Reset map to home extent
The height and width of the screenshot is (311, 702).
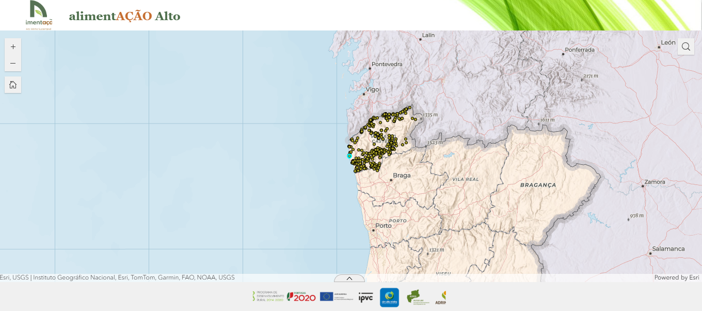tap(13, 85)
